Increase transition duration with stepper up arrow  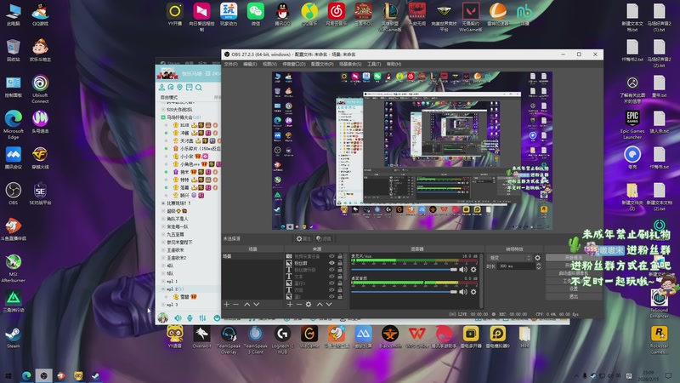click(x=538, y=265)
